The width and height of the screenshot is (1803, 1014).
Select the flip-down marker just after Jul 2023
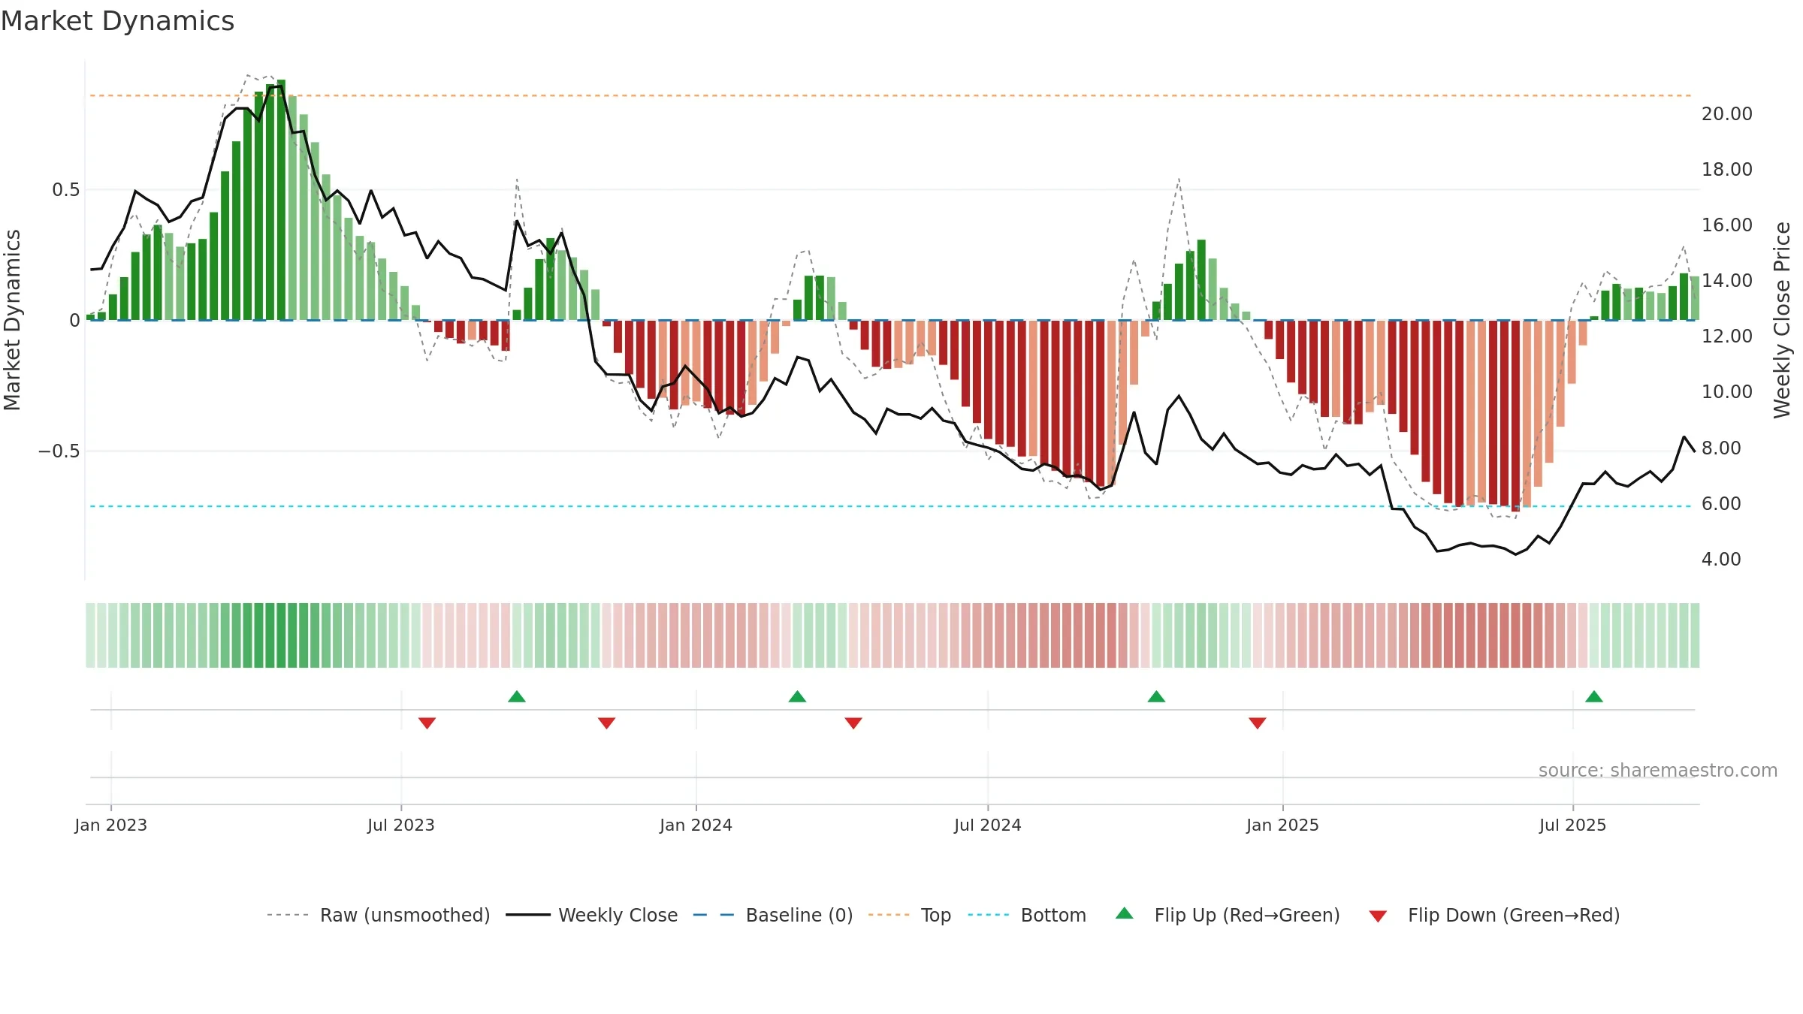click(427, 723)
